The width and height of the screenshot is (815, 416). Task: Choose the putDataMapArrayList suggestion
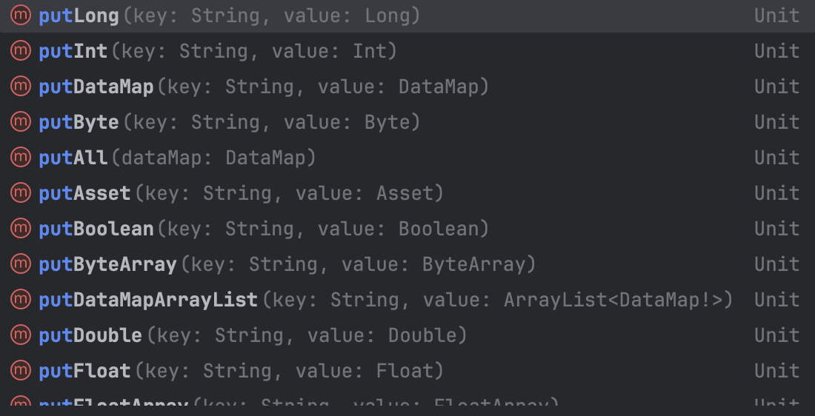(x=408, y=300)
